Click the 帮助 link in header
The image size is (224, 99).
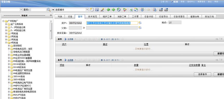tap(216, 2)
